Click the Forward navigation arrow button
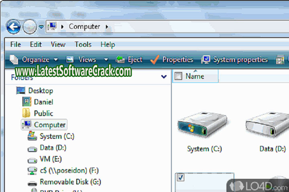Screen dimensions: 289x192 tap(29, 27)
